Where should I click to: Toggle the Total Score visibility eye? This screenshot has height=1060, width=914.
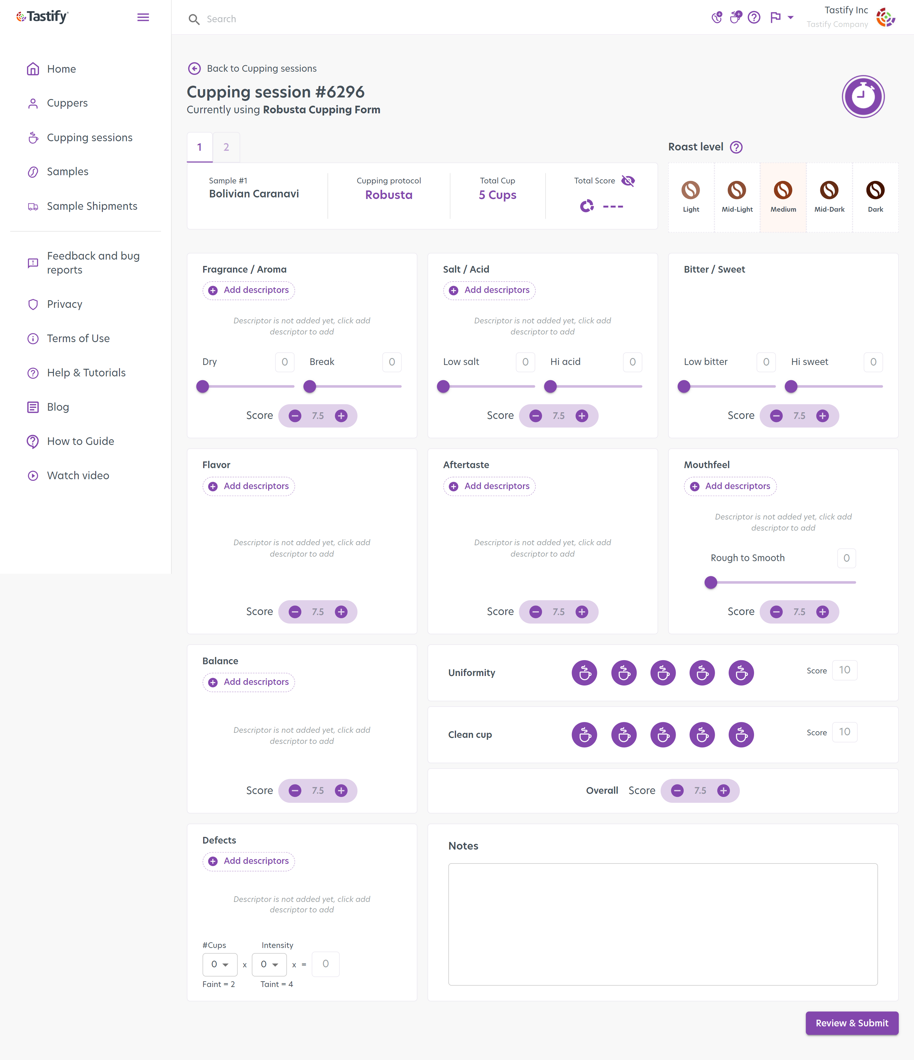(627, 181)
